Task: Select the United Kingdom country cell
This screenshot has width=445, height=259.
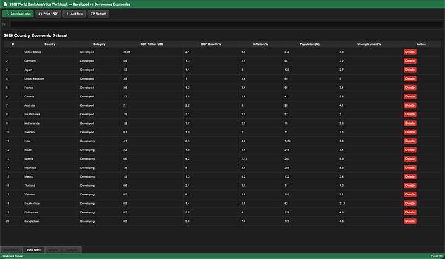Action: [50, 79]
